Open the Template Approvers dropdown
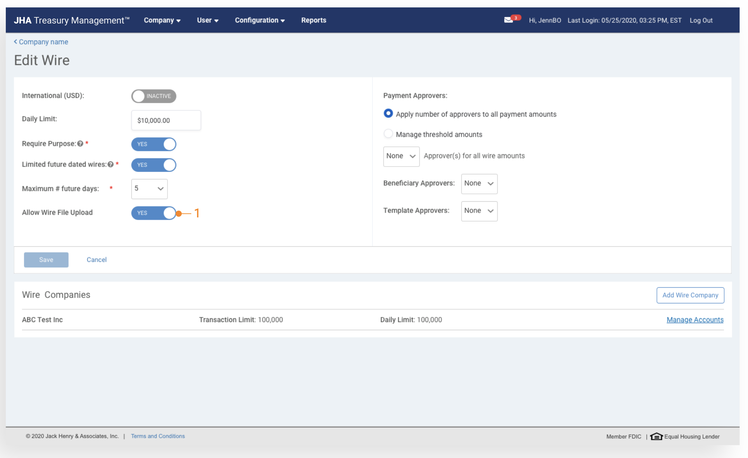This screenshot has height=458, width=748. (x=479, y=211)
